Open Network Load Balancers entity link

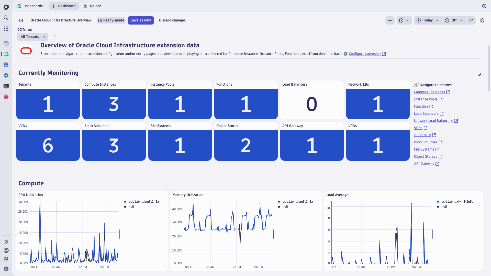point(436,121)
